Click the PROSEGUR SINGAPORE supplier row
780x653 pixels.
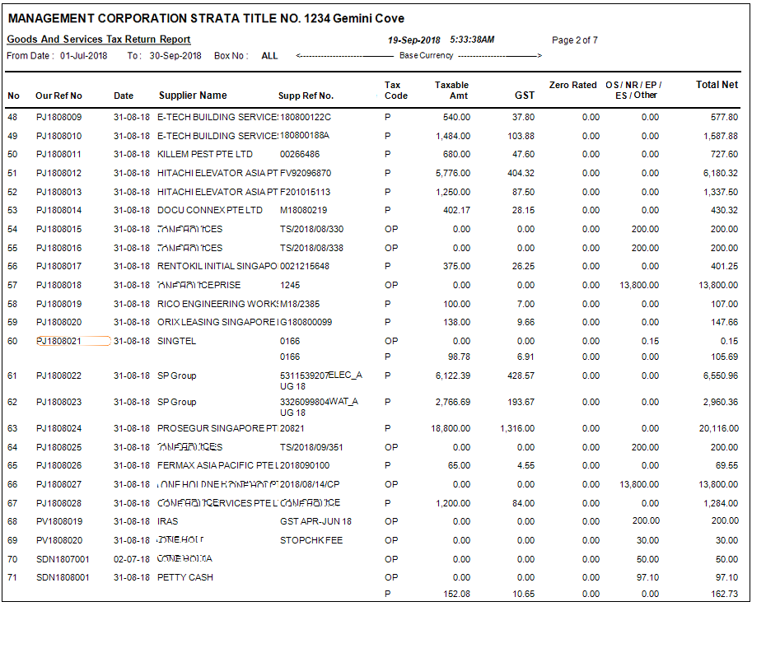click(x=217, y=428)
